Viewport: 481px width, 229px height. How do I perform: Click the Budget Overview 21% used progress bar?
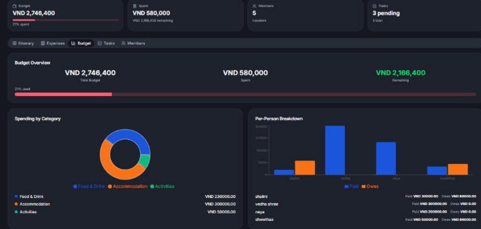[x=245, y=94]
